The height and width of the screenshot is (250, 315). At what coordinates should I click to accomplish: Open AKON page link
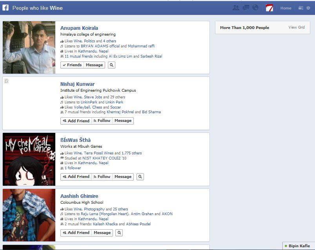pyautogui.click(x=167, y=214)
